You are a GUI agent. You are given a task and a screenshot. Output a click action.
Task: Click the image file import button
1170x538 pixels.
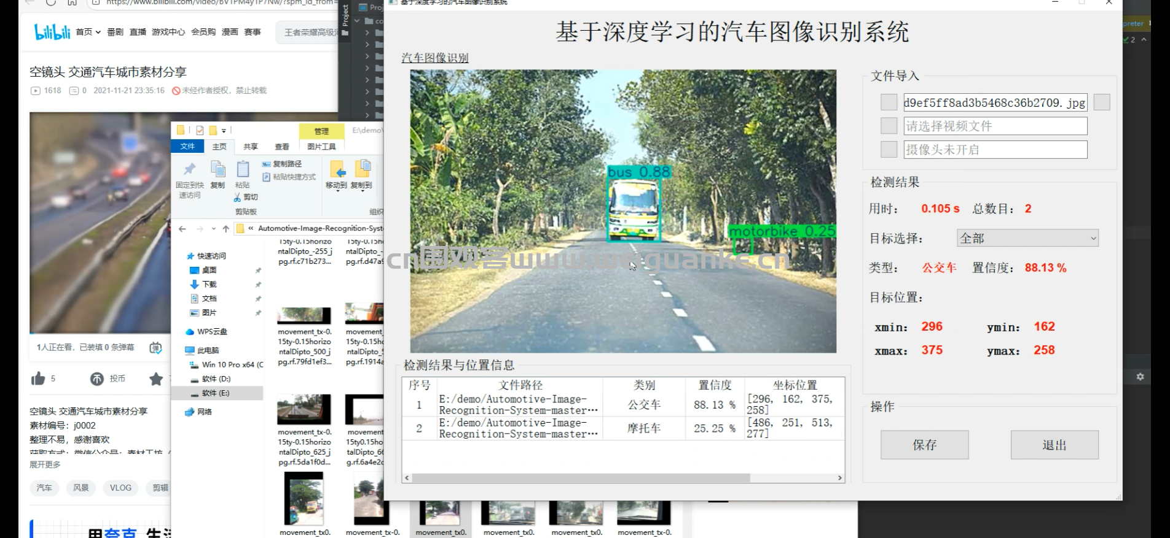(889, 102)
